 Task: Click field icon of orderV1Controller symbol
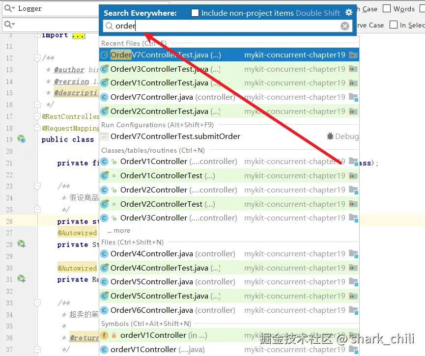(x=104, y=335)
